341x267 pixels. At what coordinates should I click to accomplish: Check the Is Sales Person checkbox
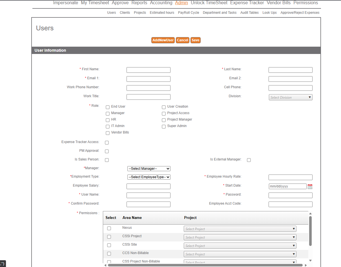click(107, 160)
